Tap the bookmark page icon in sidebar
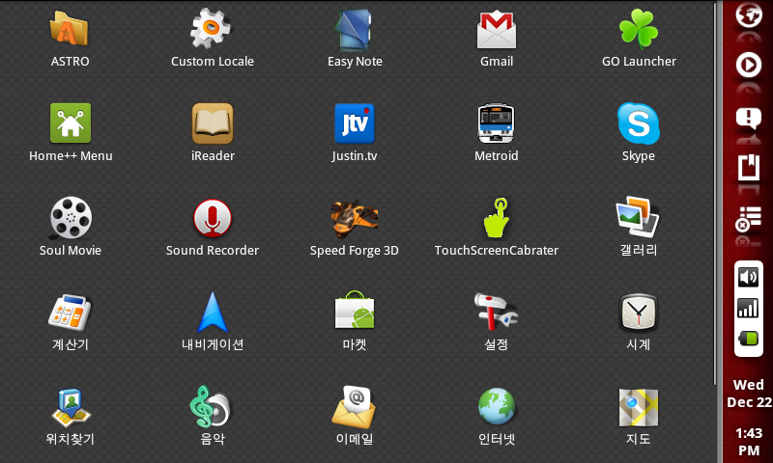Image resolution: width=773 pixels, height=463 pixels. [749, 167]
